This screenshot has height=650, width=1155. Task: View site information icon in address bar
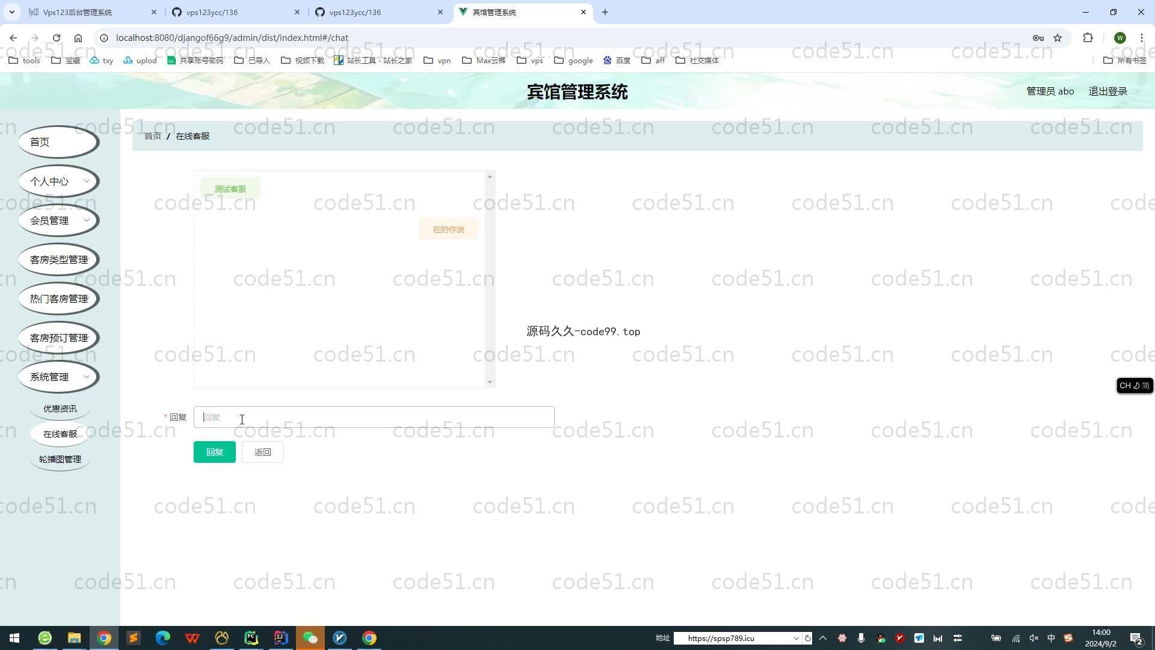pos(103,37)
